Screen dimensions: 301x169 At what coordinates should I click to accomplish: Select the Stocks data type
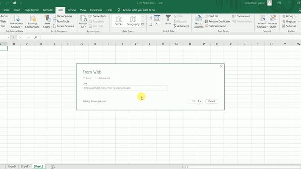[119, 21]
